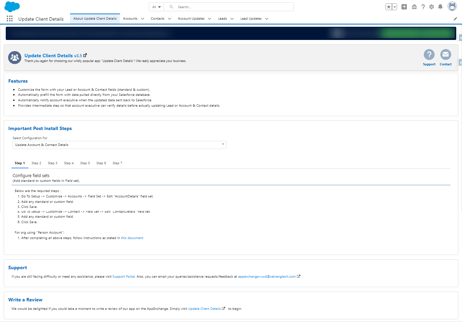462x322 pixels.
Task: Open the Help question mark icon in header
Action: [423, 7]
